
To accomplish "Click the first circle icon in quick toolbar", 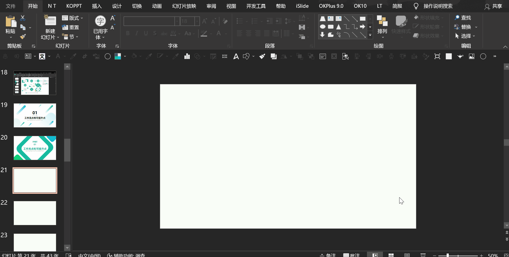I will point(108,56).
